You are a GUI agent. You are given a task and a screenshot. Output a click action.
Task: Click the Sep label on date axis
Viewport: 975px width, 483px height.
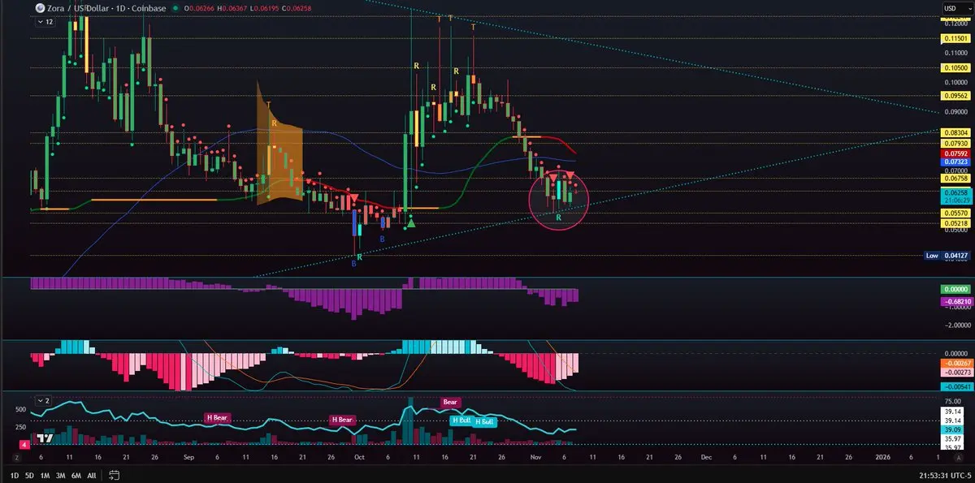189,458
